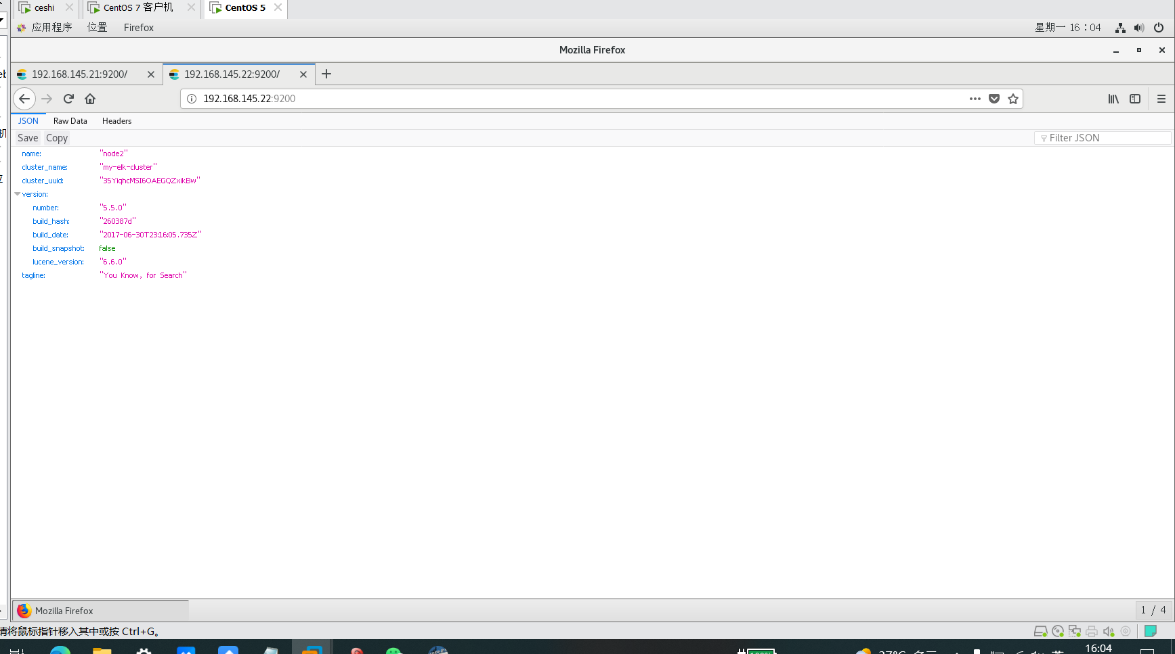Open the system volume icon in top panel
This screenshot has height=654, width=1175.
tap(1139, 28)
